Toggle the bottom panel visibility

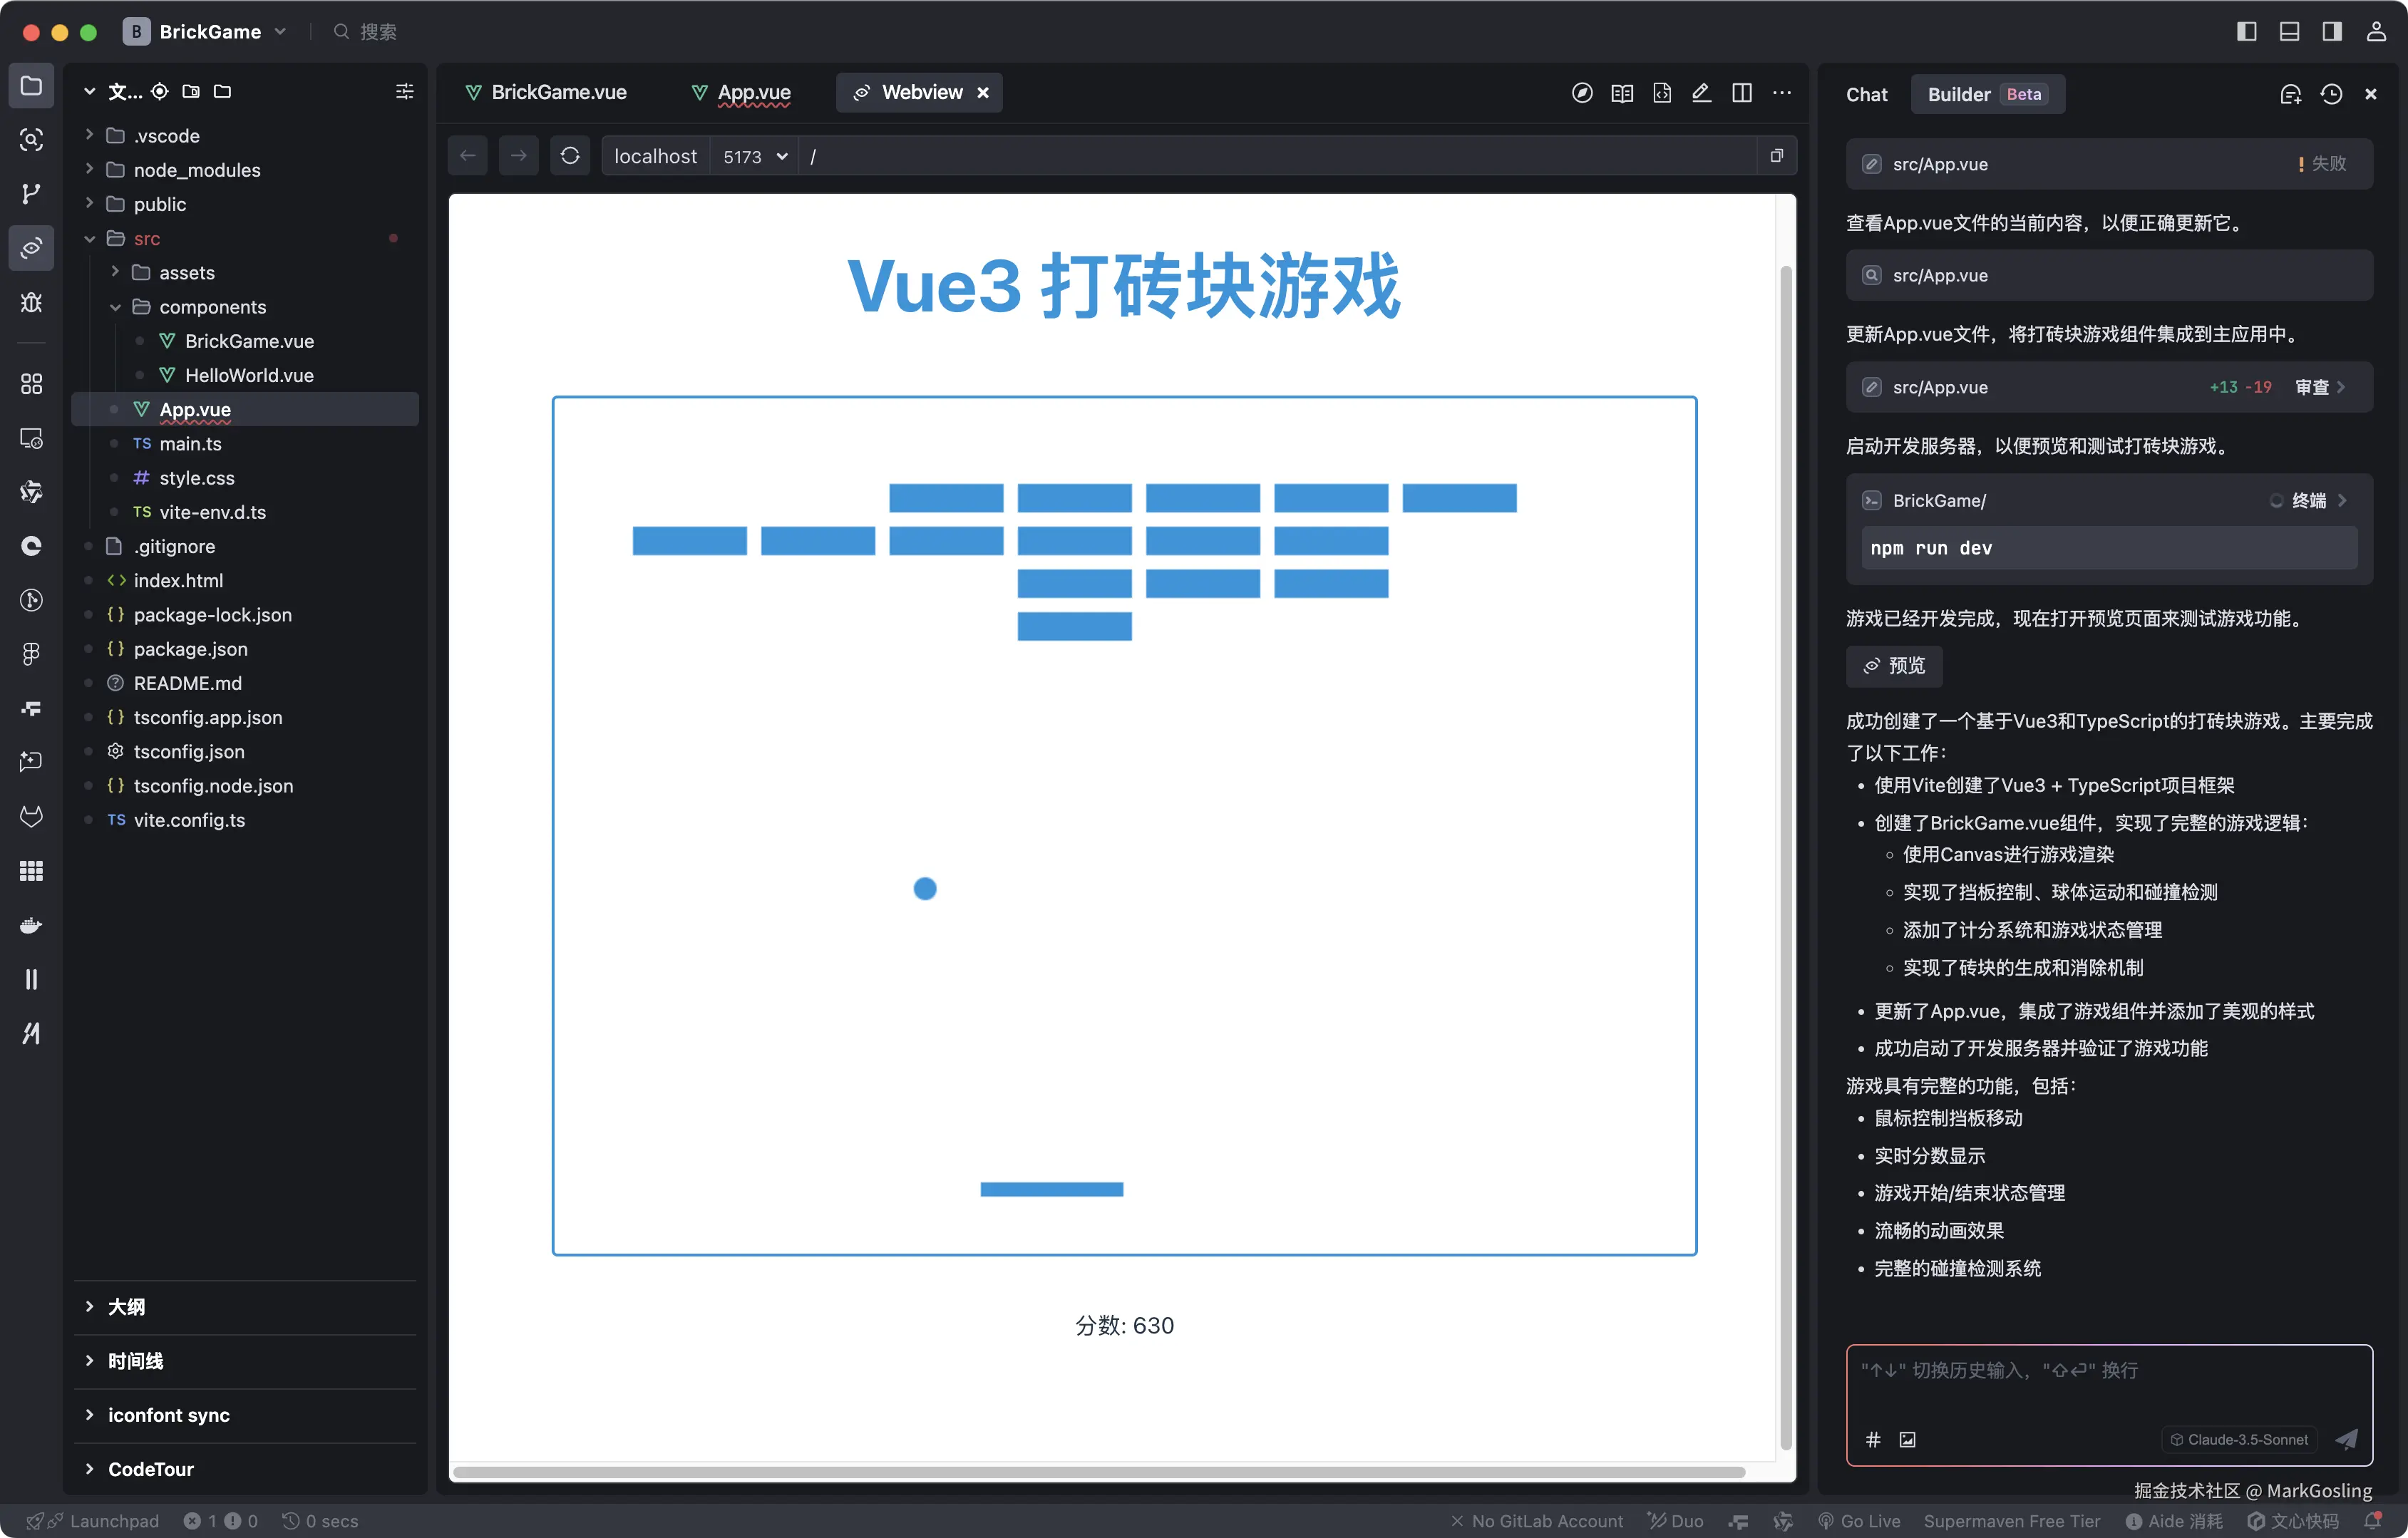pyautogui.click(x=2289, y=31)
